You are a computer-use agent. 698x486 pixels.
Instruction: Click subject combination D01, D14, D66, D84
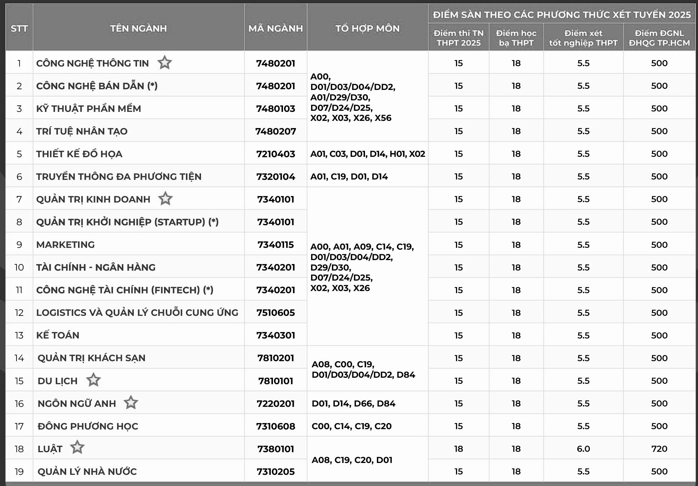[x=353, y=404]
